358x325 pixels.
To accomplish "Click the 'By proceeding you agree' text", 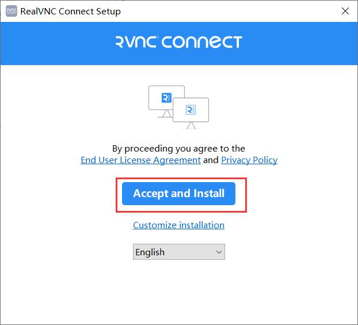I will (178, 149).
